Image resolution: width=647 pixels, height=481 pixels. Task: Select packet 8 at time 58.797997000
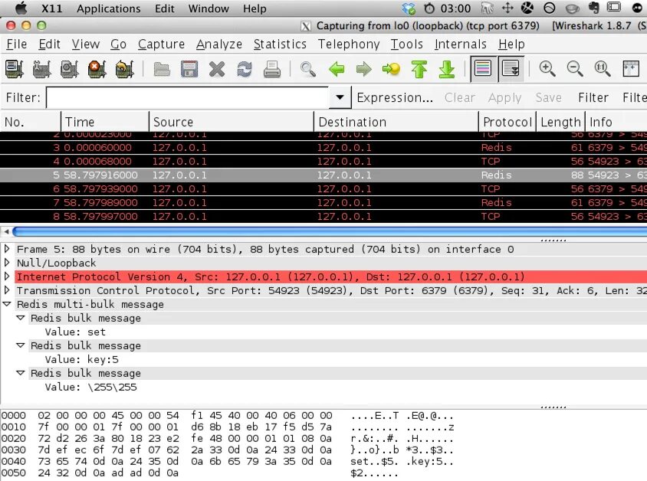click(x=323, y=217)
